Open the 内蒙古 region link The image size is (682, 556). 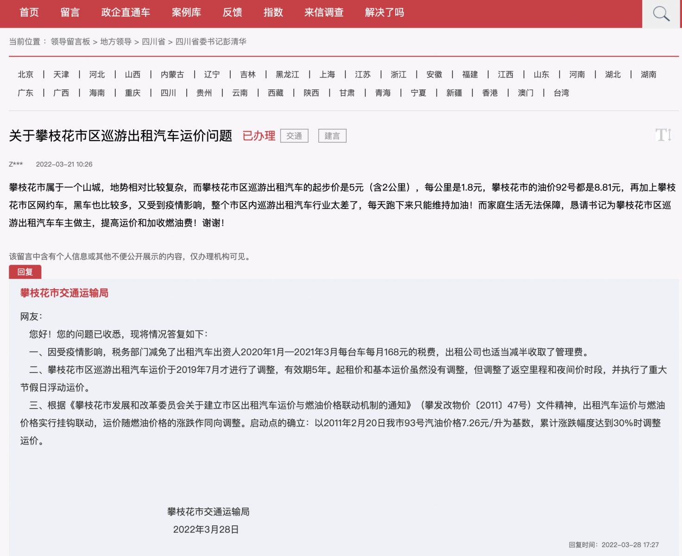pyautogui.click(x=172, y=75)
